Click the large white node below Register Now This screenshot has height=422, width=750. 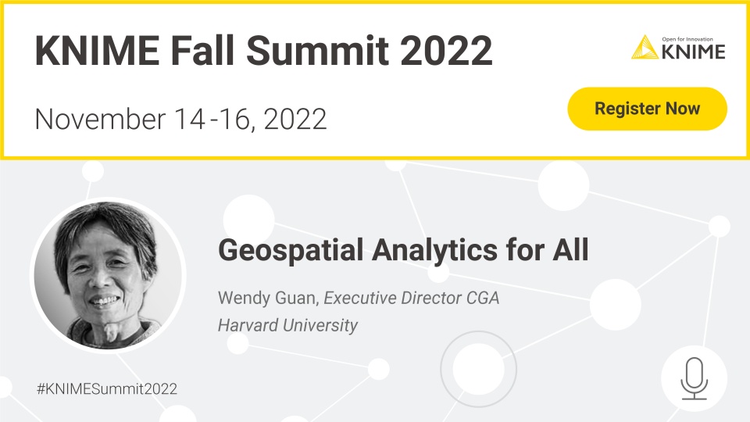(x=563, y=185)
